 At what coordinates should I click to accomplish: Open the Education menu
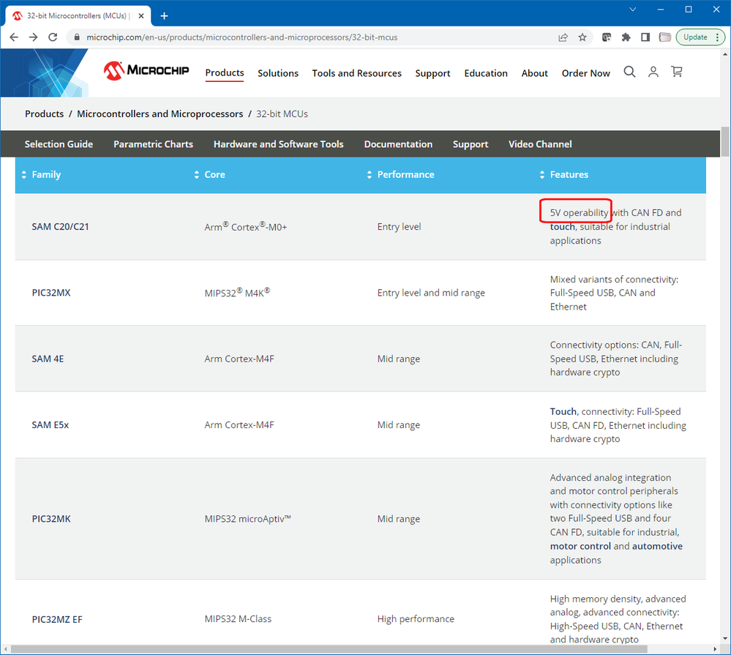coord(486,73)
